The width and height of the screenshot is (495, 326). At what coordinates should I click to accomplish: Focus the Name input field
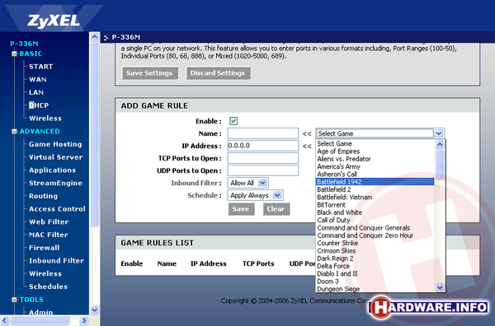click(262, 133)
